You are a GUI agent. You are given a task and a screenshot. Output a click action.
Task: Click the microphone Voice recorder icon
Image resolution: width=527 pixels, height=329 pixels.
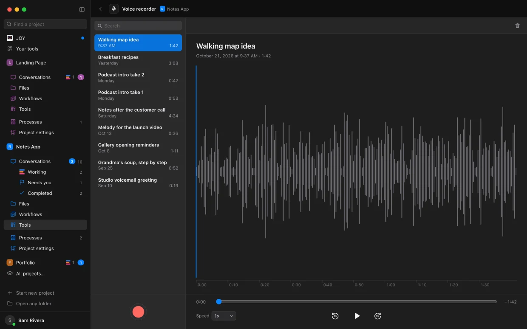click(113, 9)
